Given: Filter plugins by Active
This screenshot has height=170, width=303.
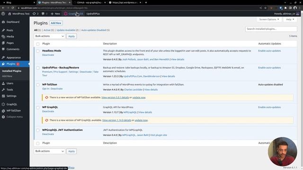Looking at the screenshot, I should pos(49,30).
